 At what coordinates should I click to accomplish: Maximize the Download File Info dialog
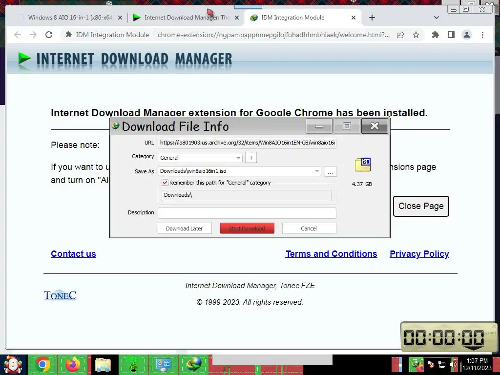[x=347, y=126]
